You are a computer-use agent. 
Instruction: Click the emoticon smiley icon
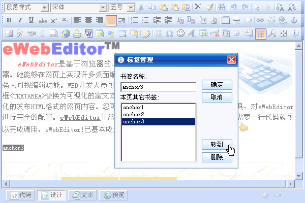180,33
